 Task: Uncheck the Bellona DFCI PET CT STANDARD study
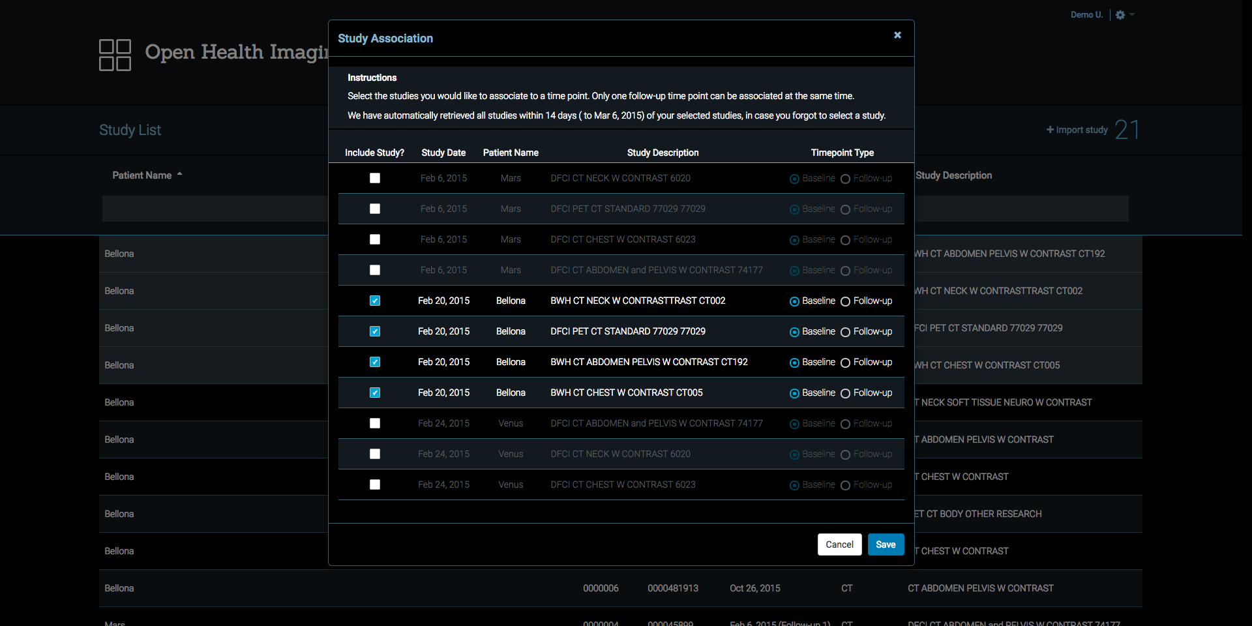(x=375, y=331)
